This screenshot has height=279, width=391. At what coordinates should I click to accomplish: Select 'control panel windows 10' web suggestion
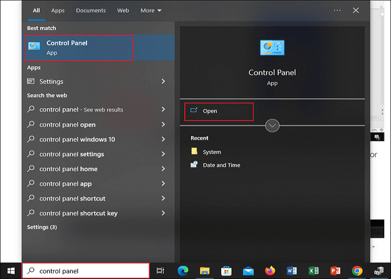click(x=77, y=139)
